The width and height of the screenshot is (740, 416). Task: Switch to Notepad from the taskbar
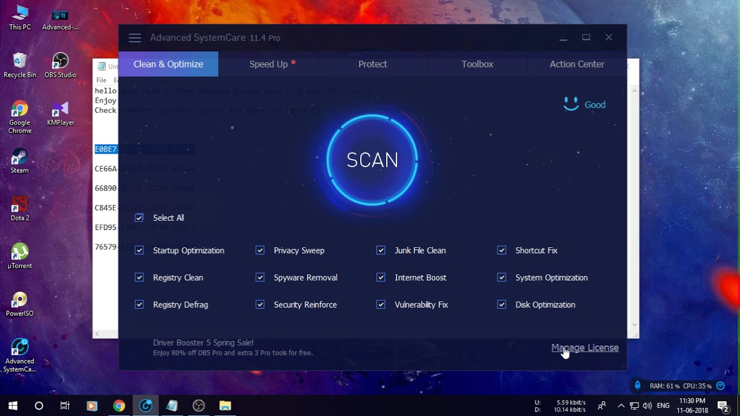coord(172,406)
